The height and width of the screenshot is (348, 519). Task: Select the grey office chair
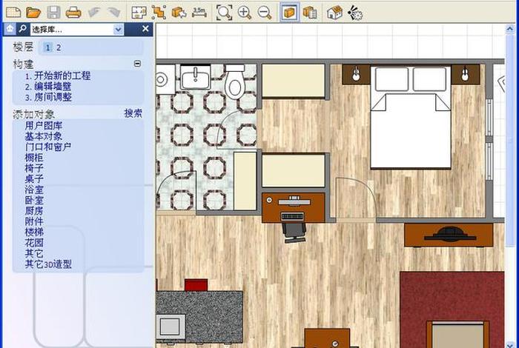tap(294, 232)
